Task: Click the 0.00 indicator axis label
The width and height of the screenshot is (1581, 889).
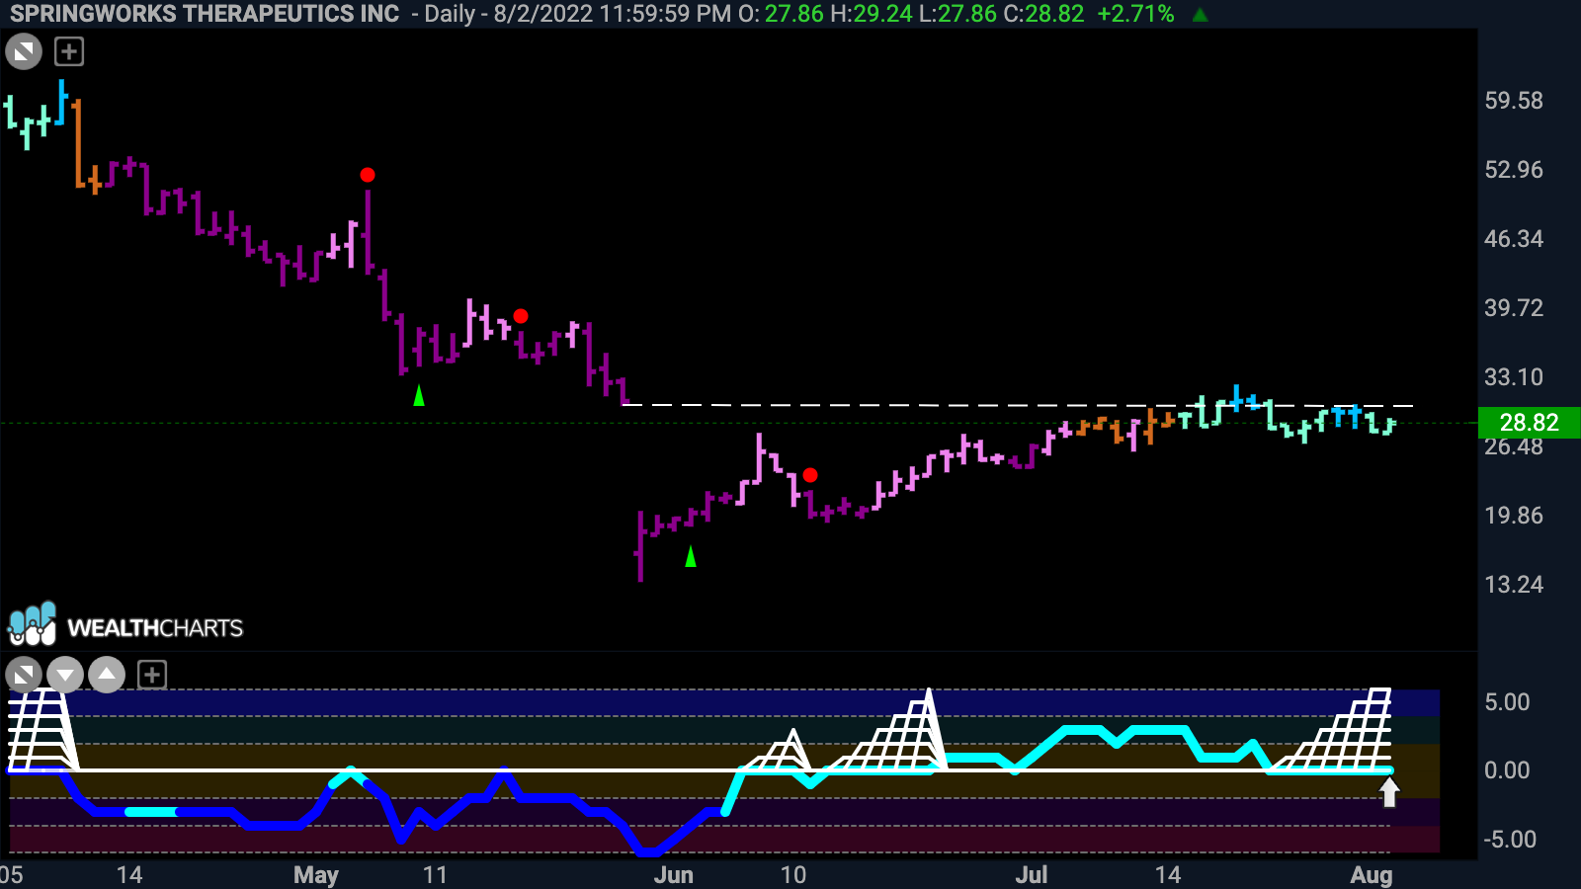Action: (1507, 770)
